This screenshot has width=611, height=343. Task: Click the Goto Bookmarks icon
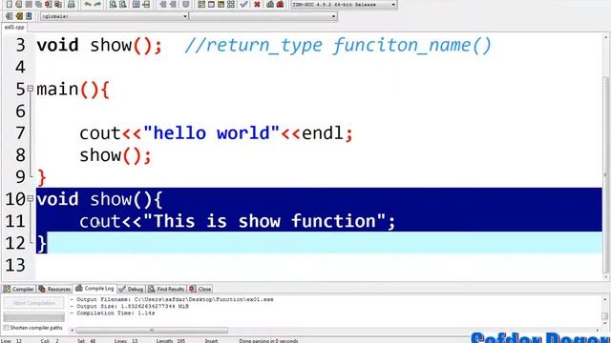[x=29, y=16]
